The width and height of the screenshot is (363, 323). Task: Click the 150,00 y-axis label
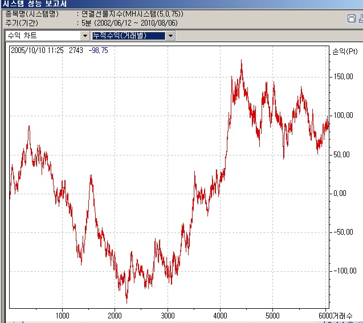343,77
